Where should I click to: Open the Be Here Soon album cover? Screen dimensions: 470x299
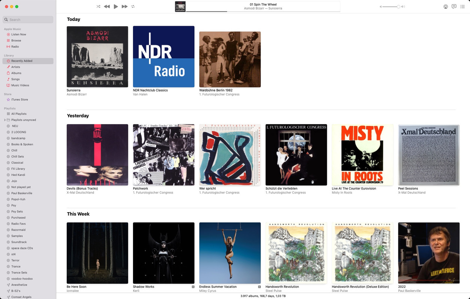click(97, 253)
